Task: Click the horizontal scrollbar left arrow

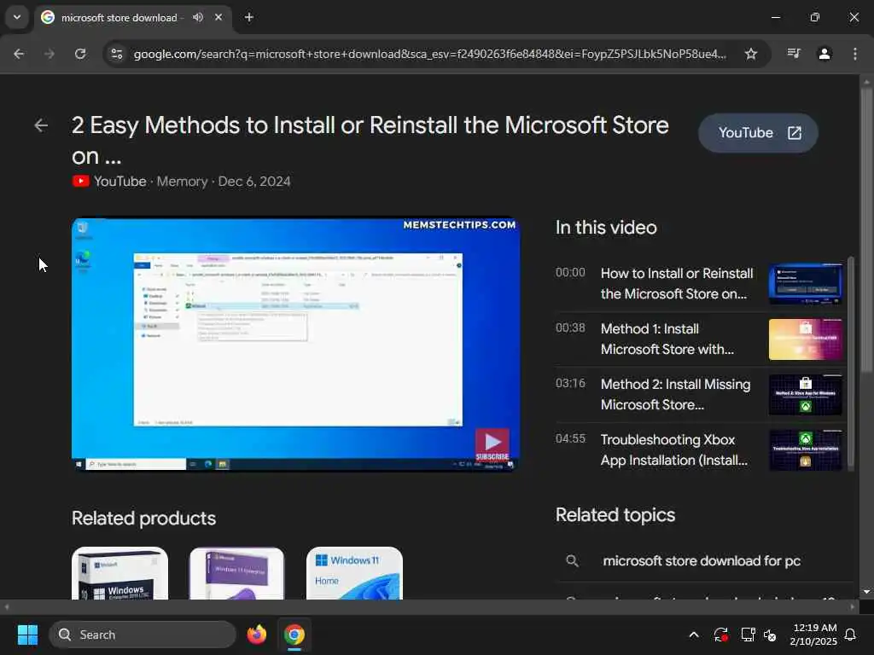Action: (x=7, y=606)
